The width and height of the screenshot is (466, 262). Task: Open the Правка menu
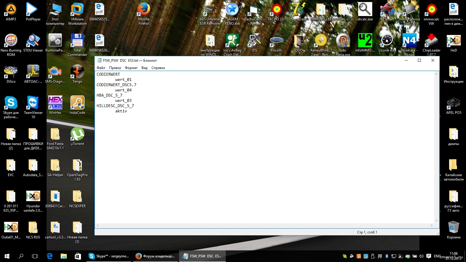point(115,68)
